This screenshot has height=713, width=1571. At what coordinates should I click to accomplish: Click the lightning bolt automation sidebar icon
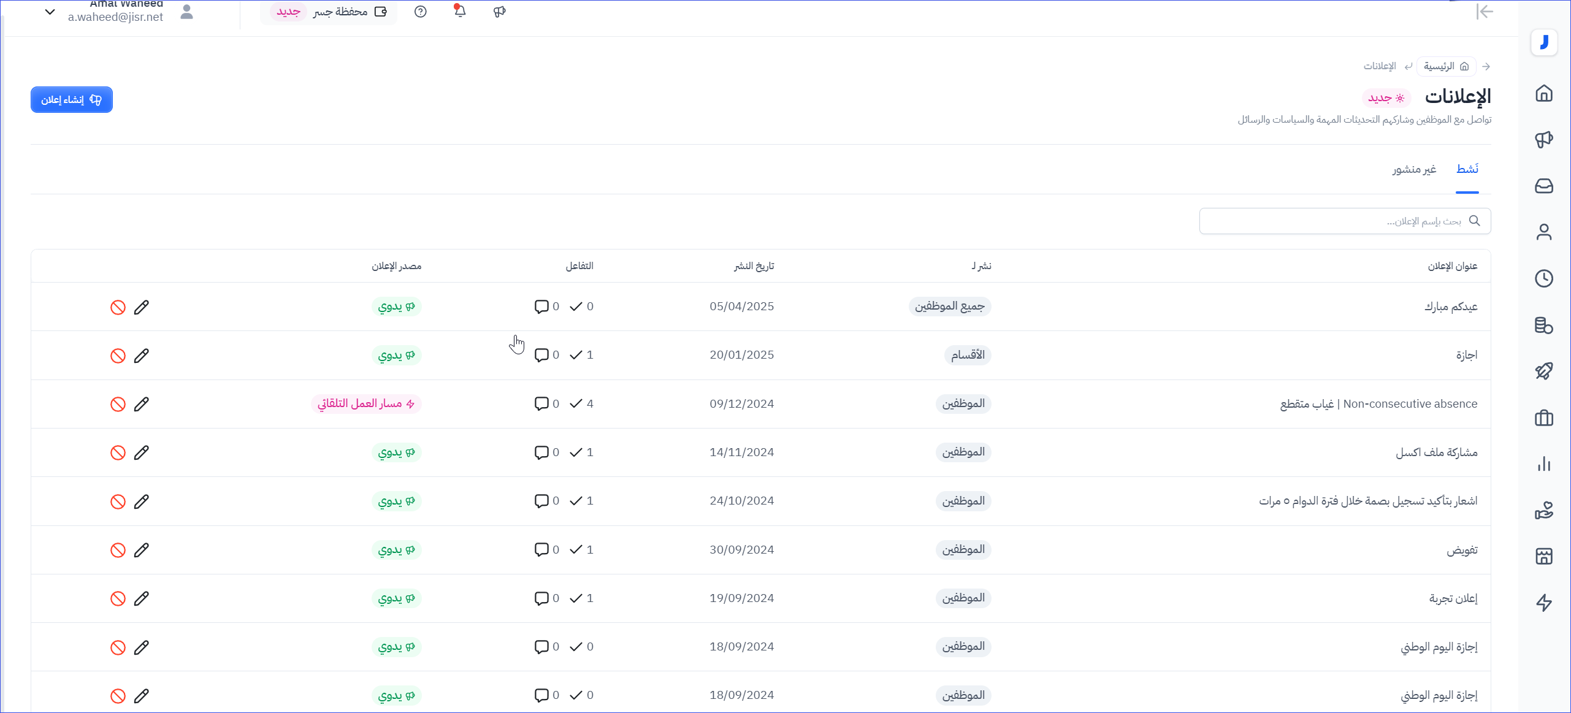pyautogui.click(x=1543, y=603)
